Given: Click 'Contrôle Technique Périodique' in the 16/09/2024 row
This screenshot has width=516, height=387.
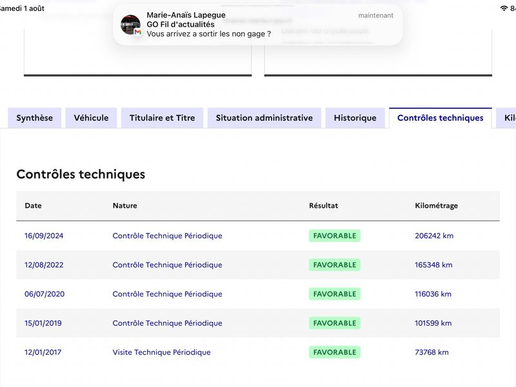Looking at the screenshot, I should click(167, 235).
